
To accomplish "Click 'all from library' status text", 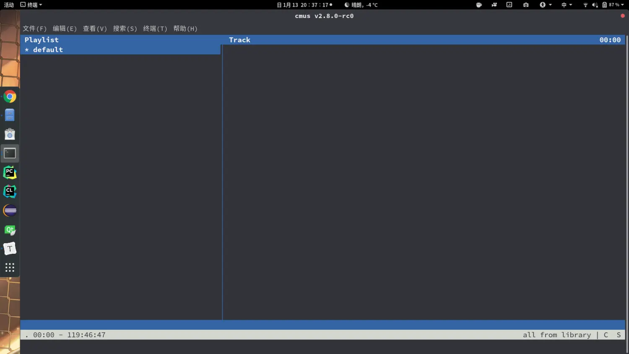I will point(557,335).
